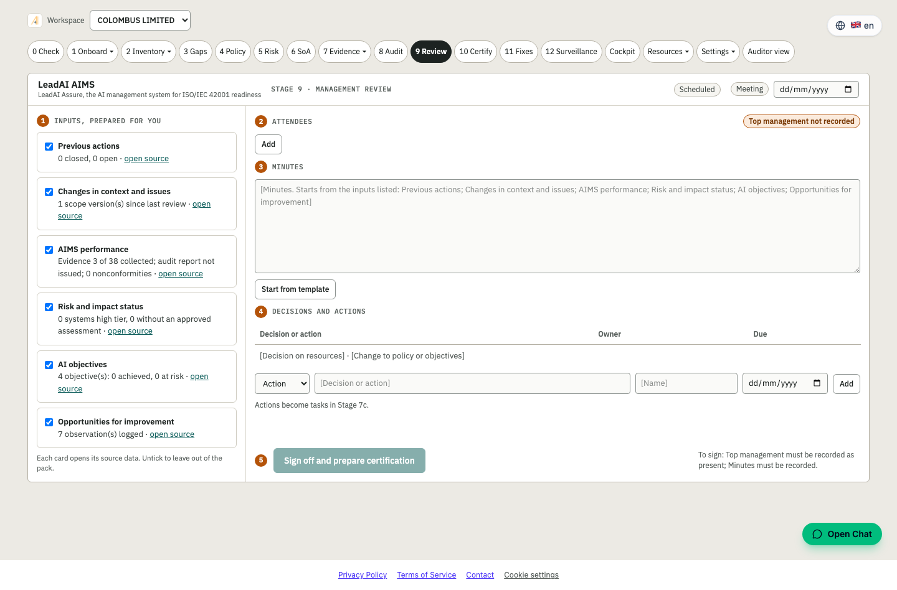
Task: Add an attendee with the Add button
Action: click(268, 144)
